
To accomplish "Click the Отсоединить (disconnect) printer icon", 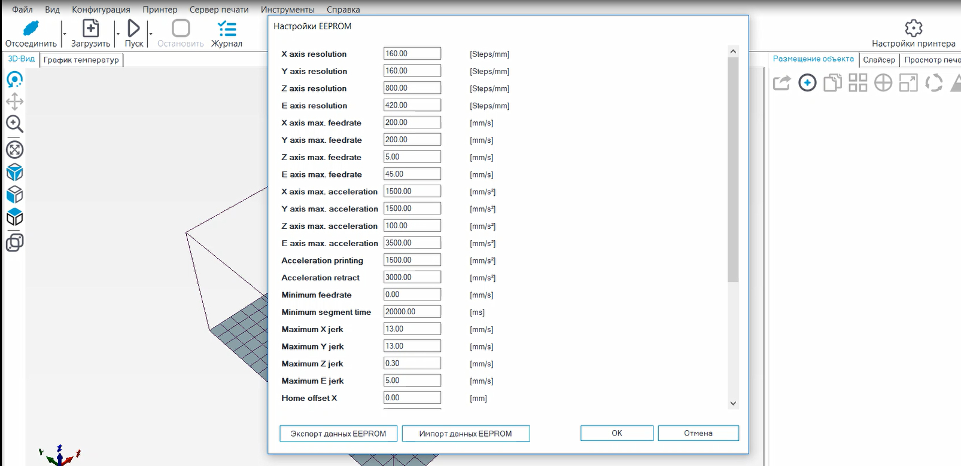I will click(31, 28).
